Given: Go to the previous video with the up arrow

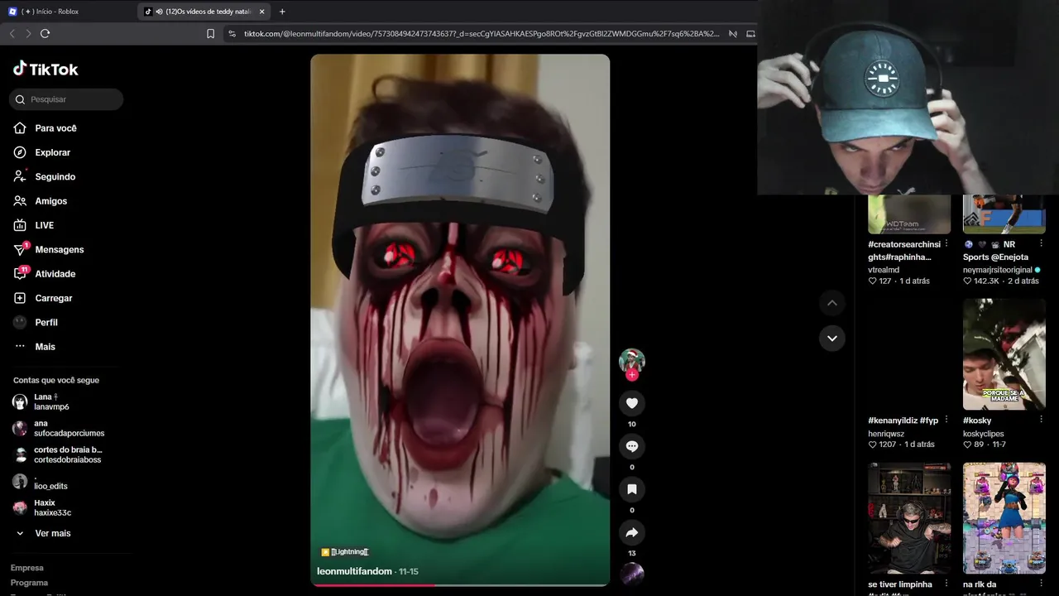Looking at the screenshot, I should [x=832, y=303].
